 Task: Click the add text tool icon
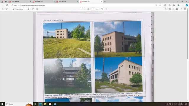[x=37, y=9]
